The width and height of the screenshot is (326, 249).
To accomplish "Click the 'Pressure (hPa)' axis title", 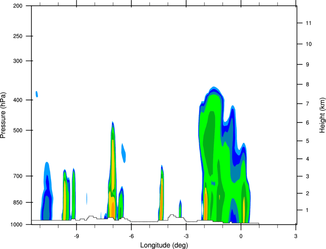I will pos(3,115).
